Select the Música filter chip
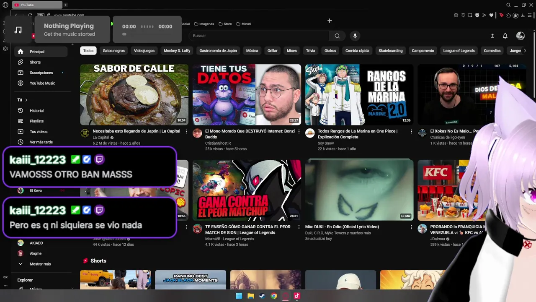This screenshot has height=302, width=536. (252, 51)
